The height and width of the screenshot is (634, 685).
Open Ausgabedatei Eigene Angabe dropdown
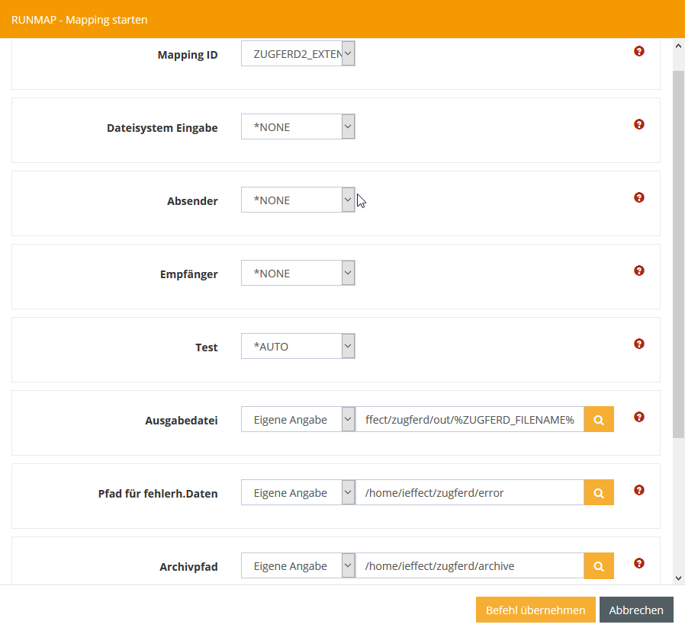tap(298, 419)
